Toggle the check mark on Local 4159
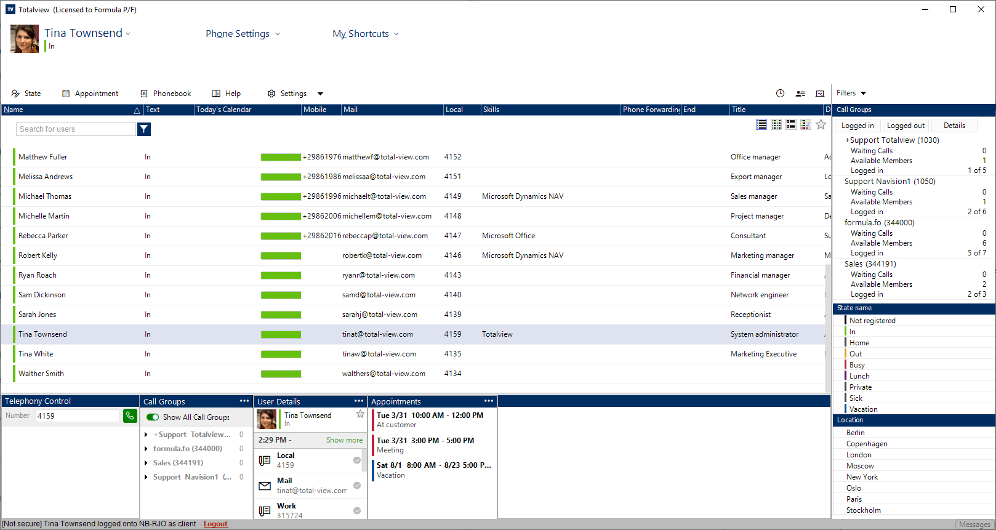Screen dimensions: 996x530 (357, 460)
